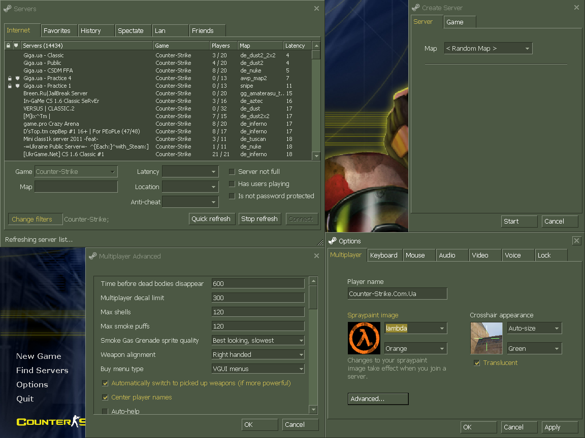Image resolution: width=585 pixels, height=438 pixels.
Task: Click the crosshair appearance preview image
Action: coord(486,338)
